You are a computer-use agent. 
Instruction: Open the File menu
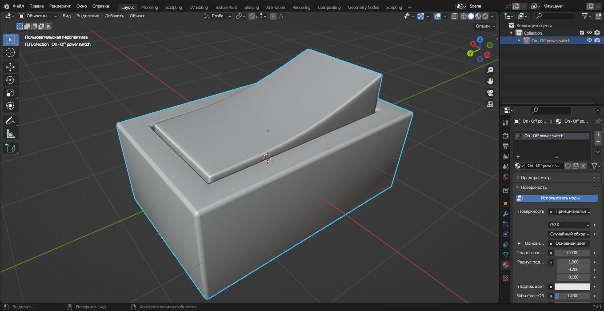click(x=18, y=6)
